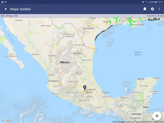This screenshot has height=123, width=164.
Task: Click the picture notification icon in status bar
Action: 2,2
